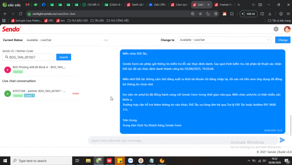Open File Explorer from the taskbar
Screen dimensions: 292x165
(88, 161)
